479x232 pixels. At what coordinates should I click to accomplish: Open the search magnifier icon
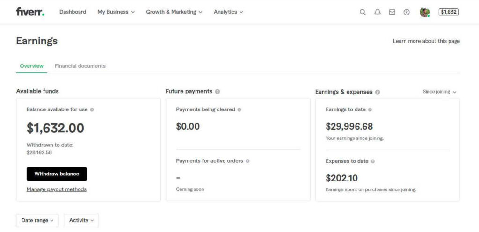tap(363, 12)
